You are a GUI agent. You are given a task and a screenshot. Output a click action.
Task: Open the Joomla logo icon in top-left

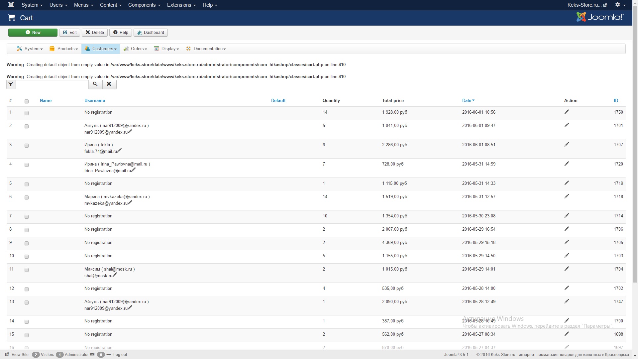11,5
